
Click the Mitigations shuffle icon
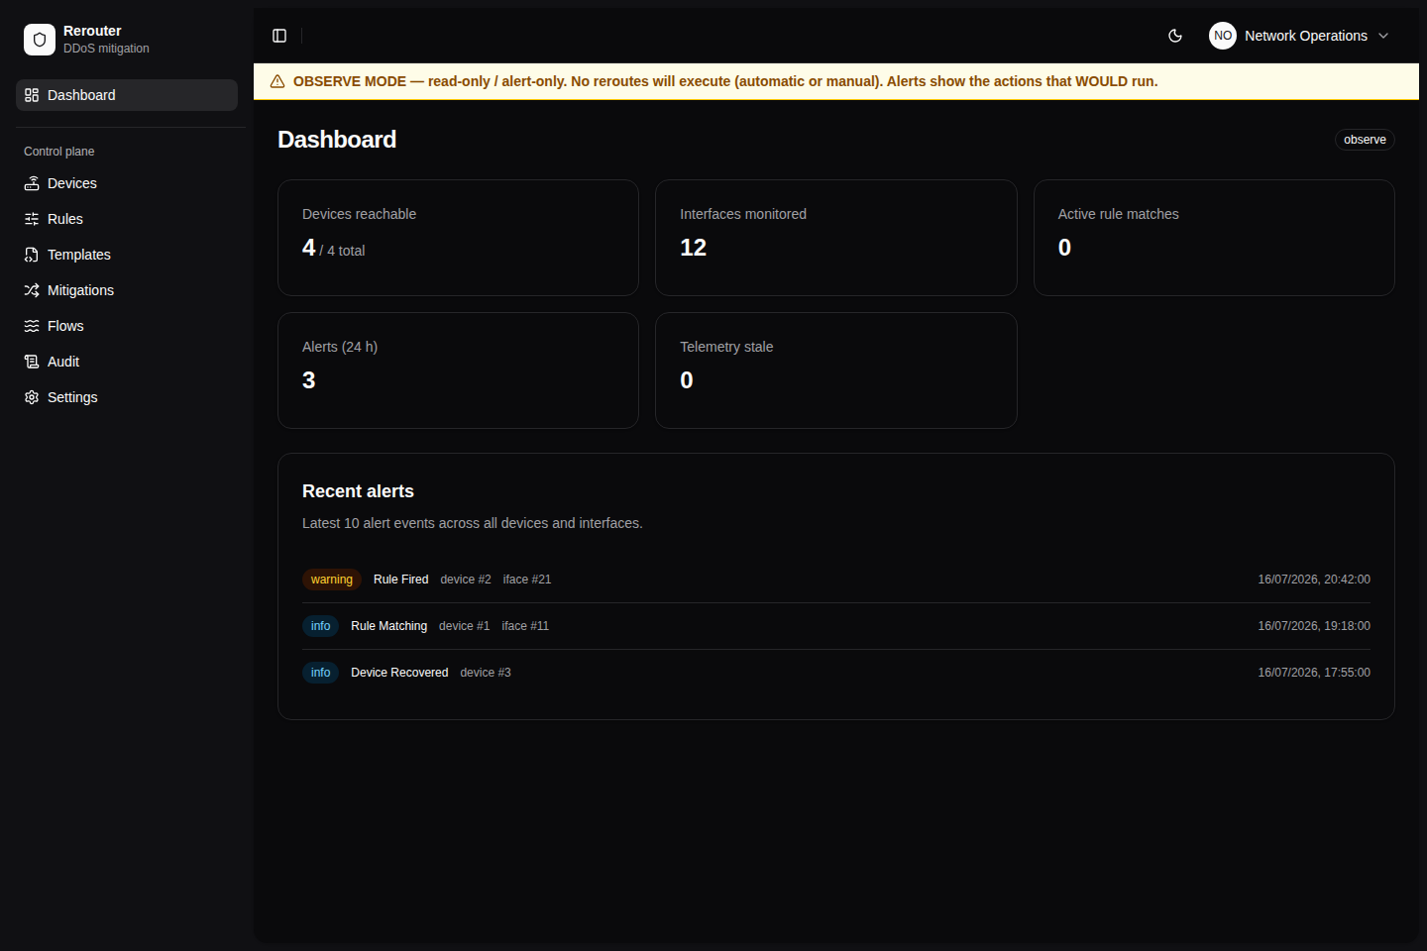click(32, 290)
